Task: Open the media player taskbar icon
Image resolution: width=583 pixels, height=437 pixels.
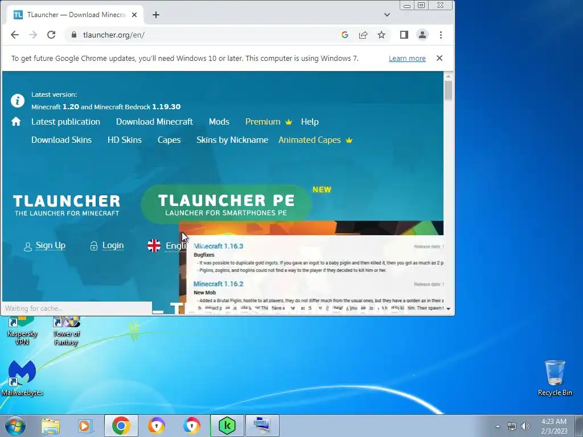Action: [85, 426]
